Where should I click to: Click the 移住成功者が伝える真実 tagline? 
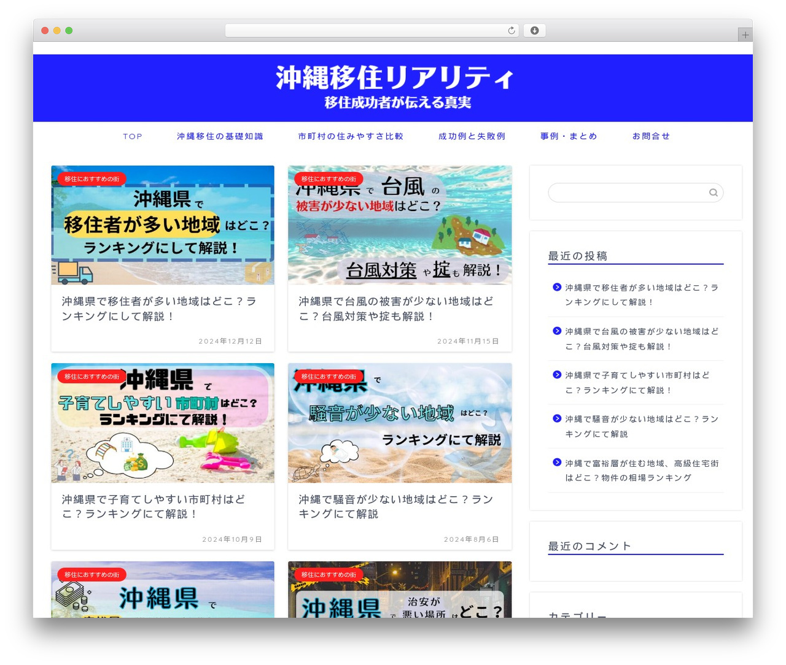coord(398,102)
